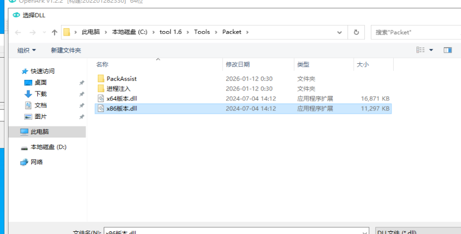461x234 pixels.
Task: Open the view options dropdown arrow
Action: point(432,50)
